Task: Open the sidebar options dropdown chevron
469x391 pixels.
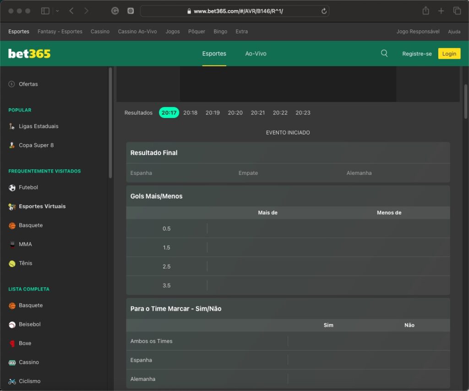Action: (x=57, y=11)
